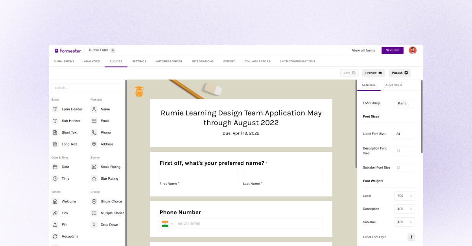This screenshot has height=246, width=472.
Task: Add an Address field
Action: click(x=94, y=144)
